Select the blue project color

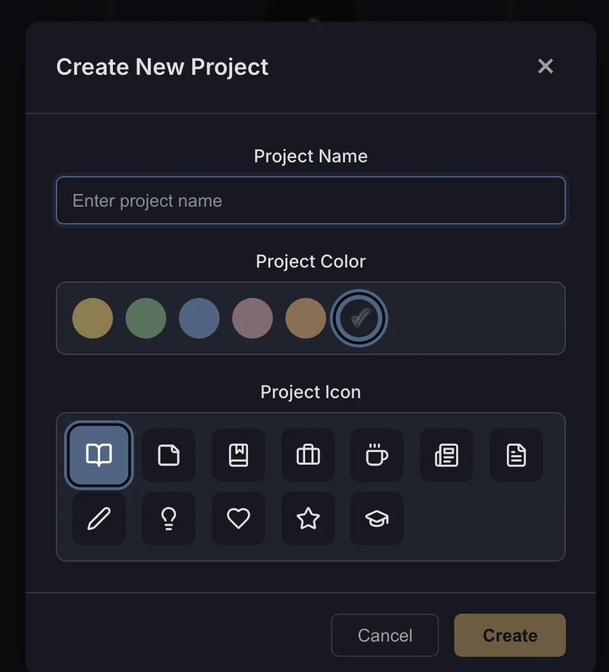click(199, 318)
